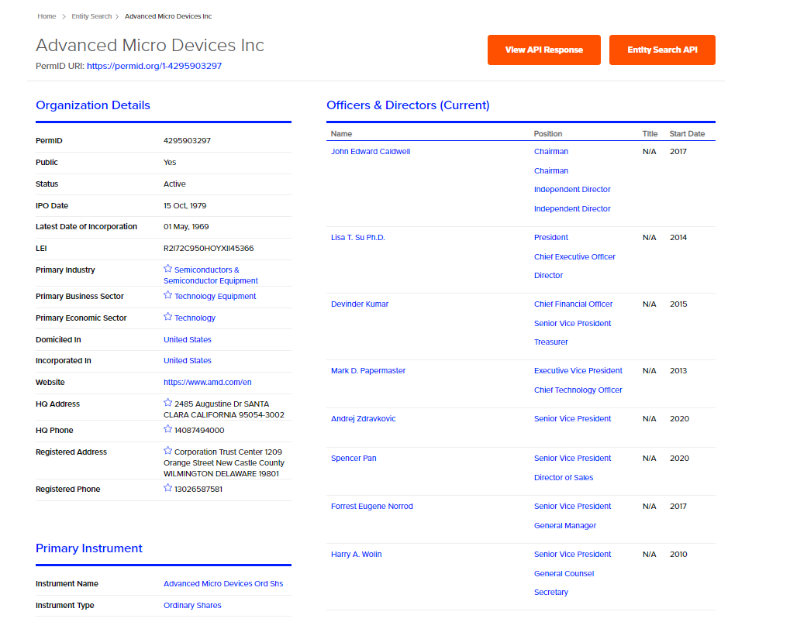Click Entity Search API button

click(662, 50)
